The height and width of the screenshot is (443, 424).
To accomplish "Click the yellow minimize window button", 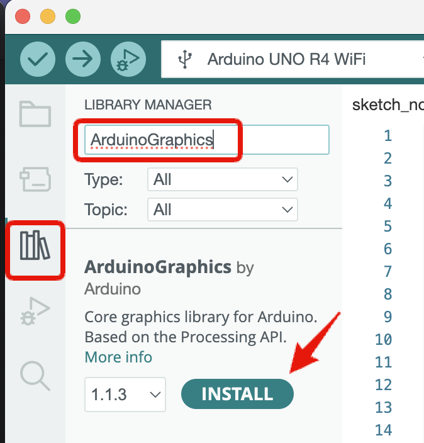I will (x=48, y=16).
